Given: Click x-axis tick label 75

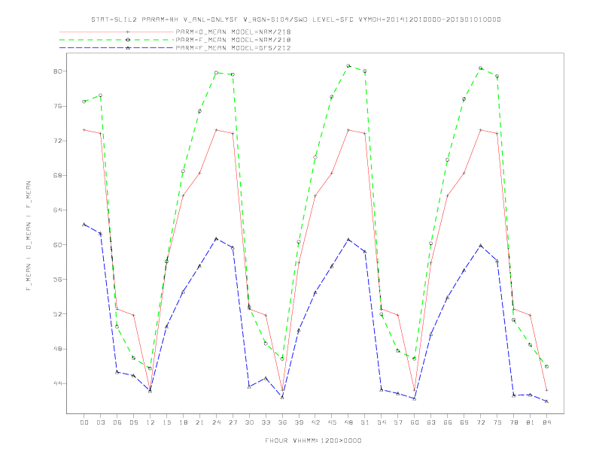Looking at the screenshot, I should point(497,422).
